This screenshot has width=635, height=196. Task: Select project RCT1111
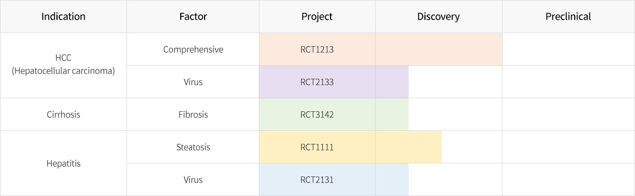tap(317, 147)
